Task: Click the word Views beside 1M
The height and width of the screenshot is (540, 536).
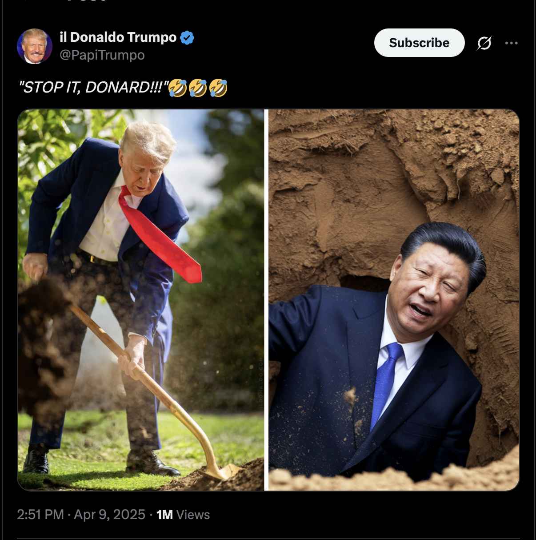Action: [193, 515]
